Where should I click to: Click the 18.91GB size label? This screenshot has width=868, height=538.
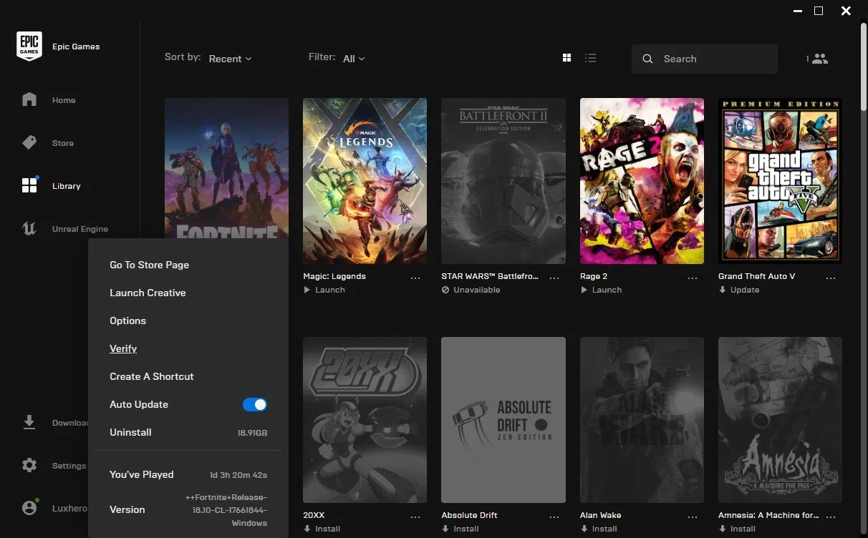[x=252, y=433]
